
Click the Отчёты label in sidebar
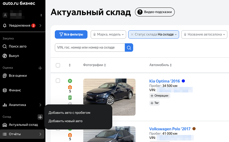15,134
